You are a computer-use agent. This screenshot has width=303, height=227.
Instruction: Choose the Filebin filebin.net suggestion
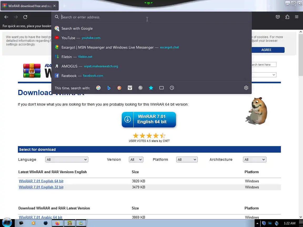click(151, 57)
